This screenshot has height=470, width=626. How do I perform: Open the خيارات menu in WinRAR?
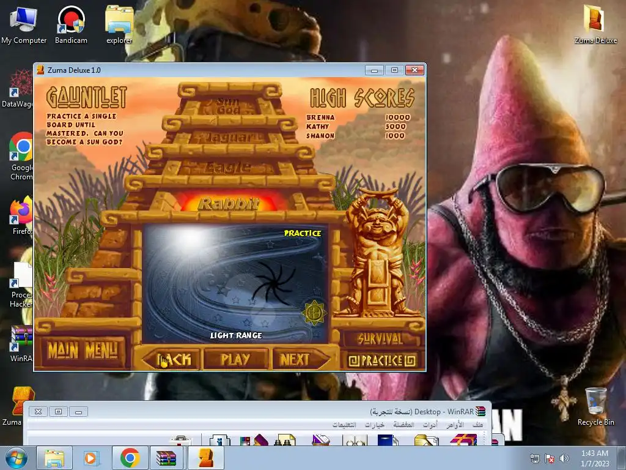pos(375,424)
